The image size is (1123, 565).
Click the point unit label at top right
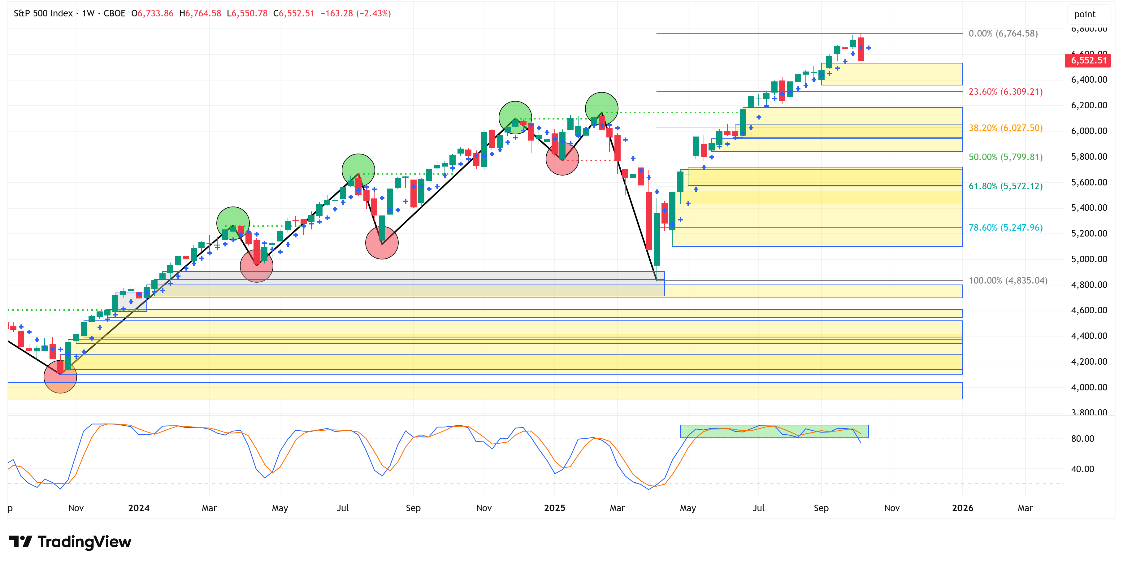1084,14
